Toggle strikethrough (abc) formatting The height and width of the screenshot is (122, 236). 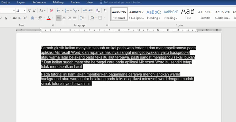[14, 18]
